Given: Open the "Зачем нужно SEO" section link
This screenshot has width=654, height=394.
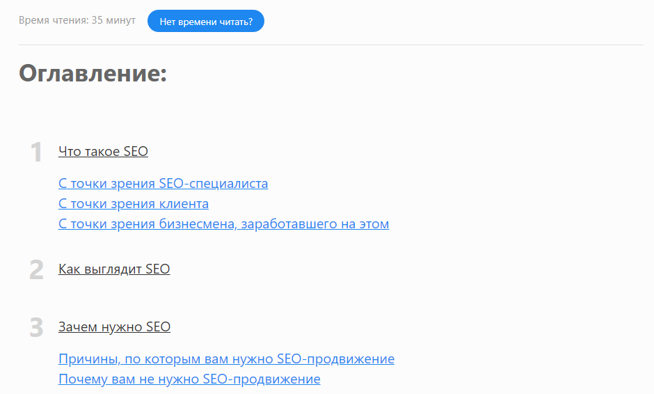Looking at the screenshot, I should click(x=114, y=326).
